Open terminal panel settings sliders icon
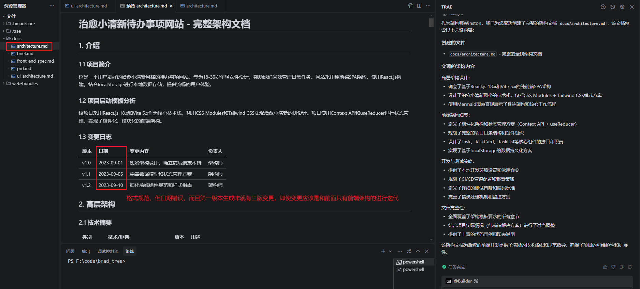The width and height of the screenshot is (640, 289). pos(409,251)
